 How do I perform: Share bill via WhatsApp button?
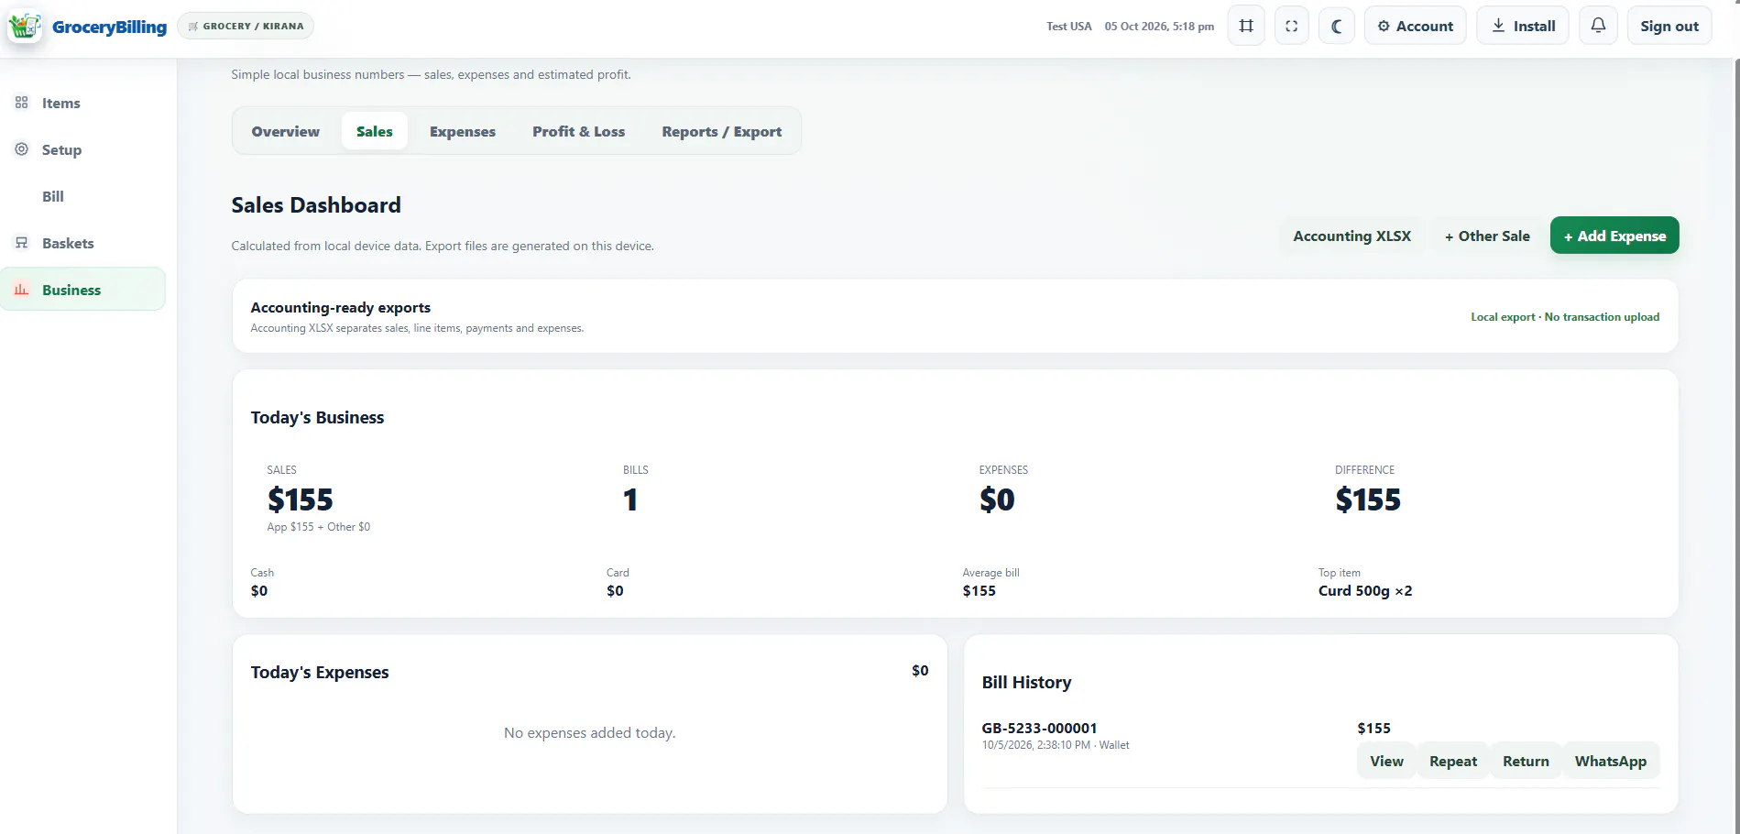coord(1611,761)
